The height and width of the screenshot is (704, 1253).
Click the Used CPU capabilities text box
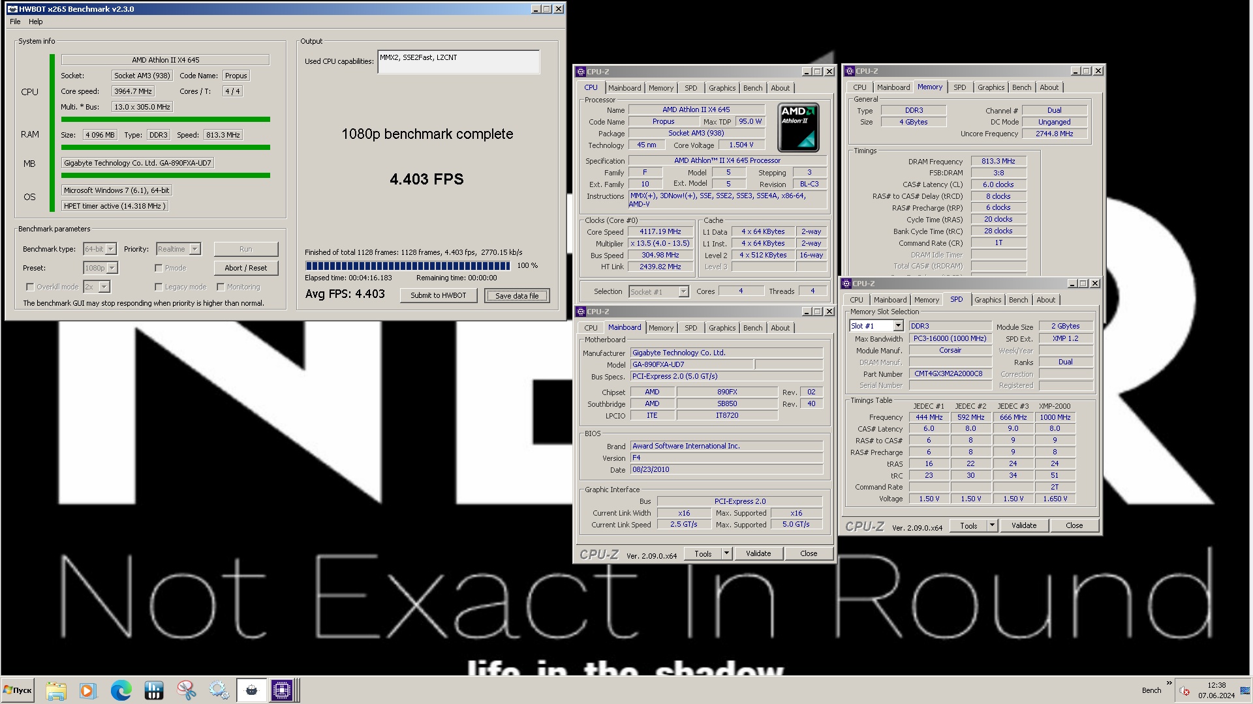pos(458,62)
